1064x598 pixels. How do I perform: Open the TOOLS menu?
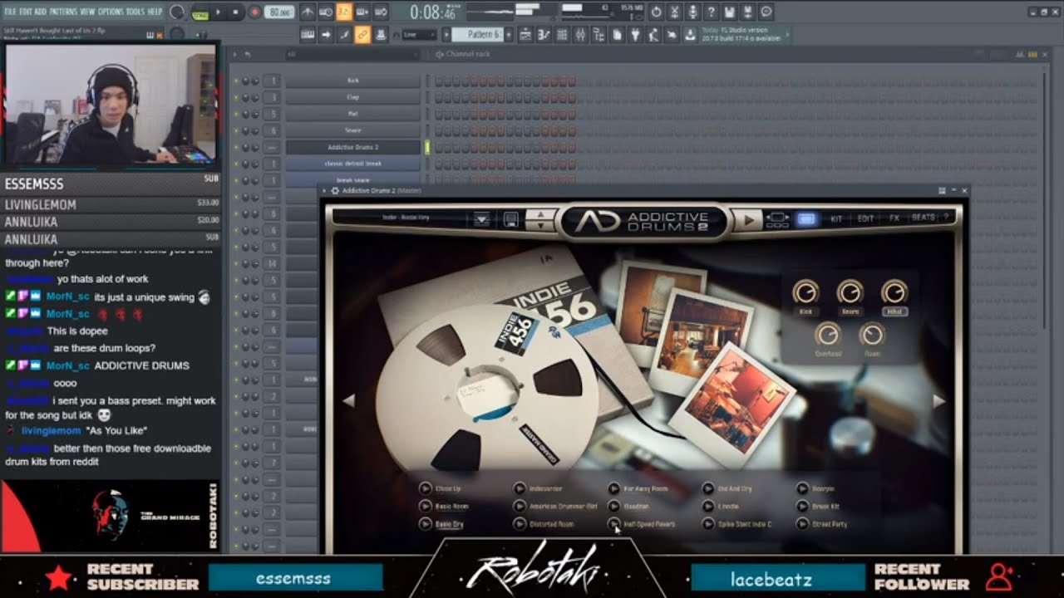pos(135,12)
